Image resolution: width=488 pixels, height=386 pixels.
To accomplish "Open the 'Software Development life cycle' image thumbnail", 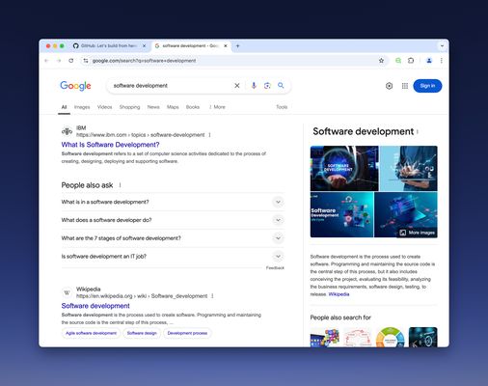I will (x=341, y=214).
